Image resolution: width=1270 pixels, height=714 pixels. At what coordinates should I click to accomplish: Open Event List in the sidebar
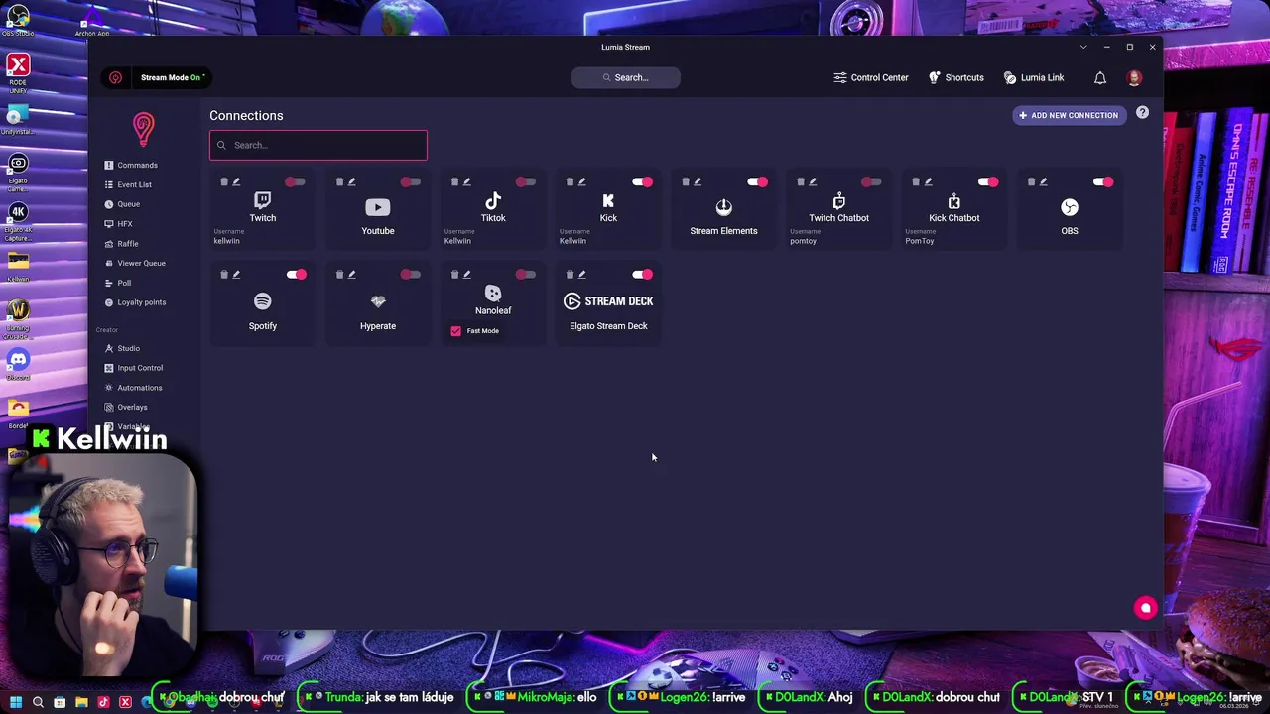point(128,184)
